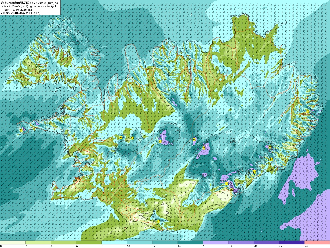The height and width of the screenshot is (248, 330).
Task: Click the legend scale number '24'
Action: coord(306,246)
